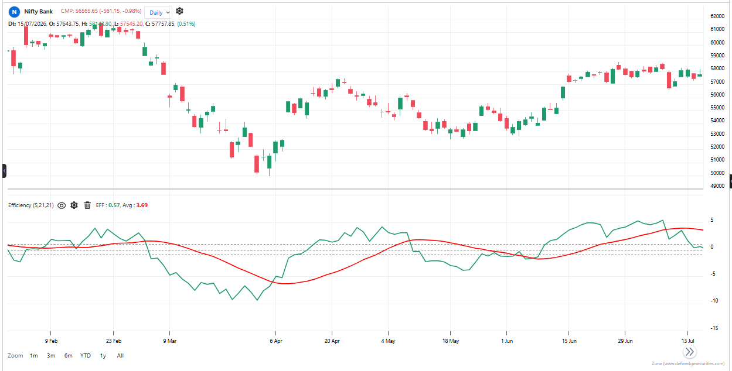Click the Avg : 3.69 value
Image resolution: width=732 pixels, height=371 pixels.
point(135,205)
